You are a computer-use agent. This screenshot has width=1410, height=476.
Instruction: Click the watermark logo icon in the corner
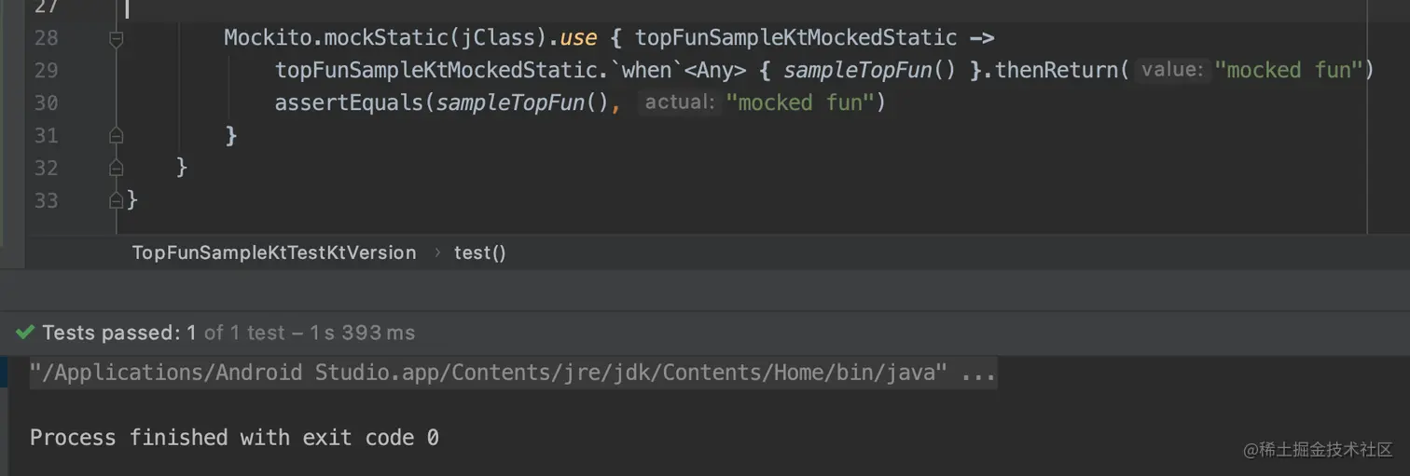click(x=1251, y=450)
